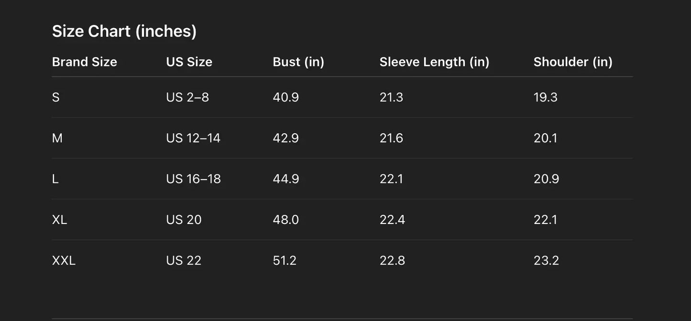Click the S brand size cell
691x321 pixels.
pyautogui.click(x=56, y=97)
